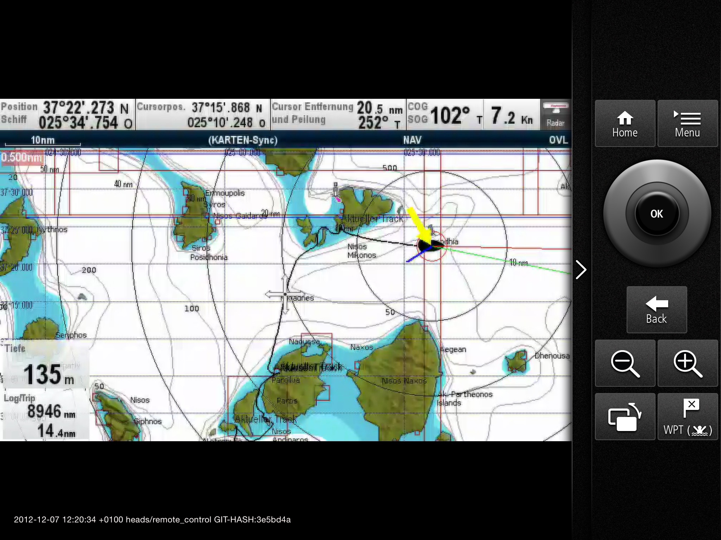721x540 pixels.
Task: Select the Naxos island label
Action: click(362, 347)
